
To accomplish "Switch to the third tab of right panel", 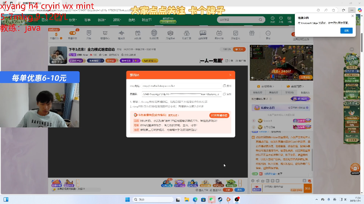I will (289, 92).
